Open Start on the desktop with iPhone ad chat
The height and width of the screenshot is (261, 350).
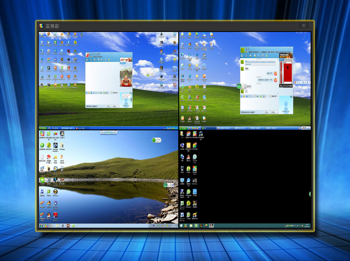point(183,128)
